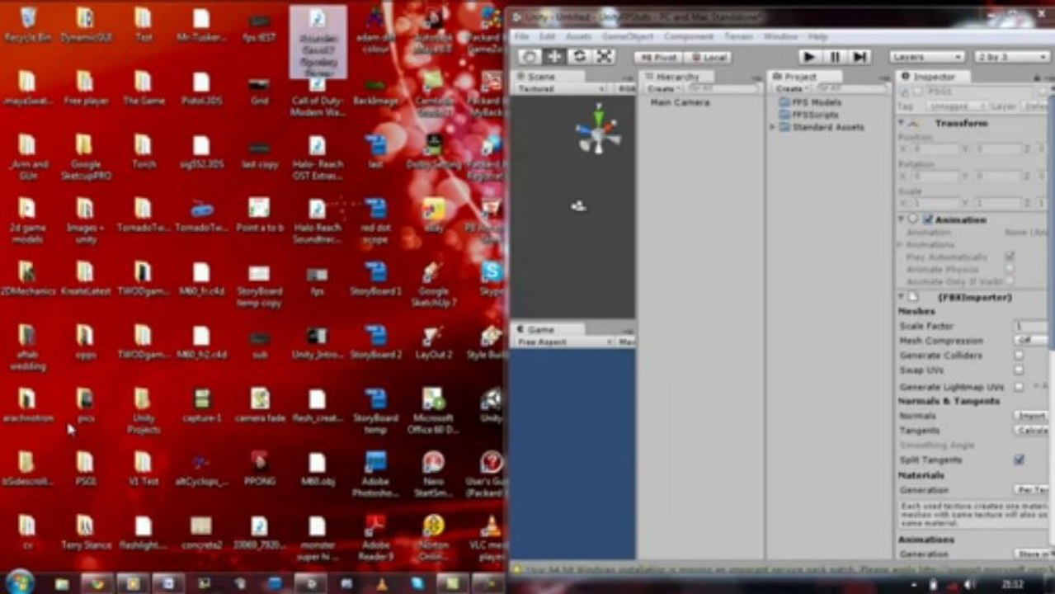
Task: Open the Recycle Bin desktop icon
Action: tap(27, 25)
